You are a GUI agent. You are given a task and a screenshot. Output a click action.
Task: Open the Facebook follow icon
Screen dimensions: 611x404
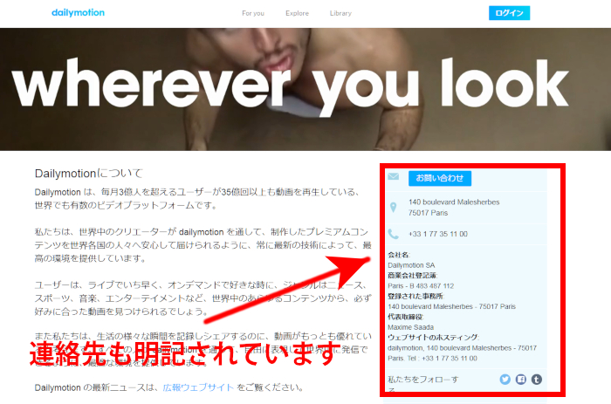pyautogui.click(x=521, y=379)
